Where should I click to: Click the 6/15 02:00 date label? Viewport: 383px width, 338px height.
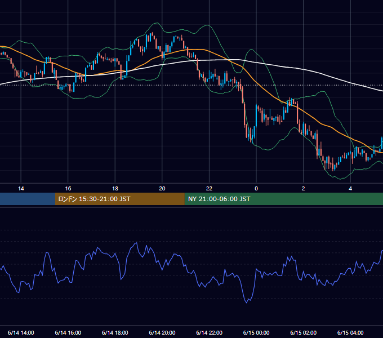click(304, 332)
